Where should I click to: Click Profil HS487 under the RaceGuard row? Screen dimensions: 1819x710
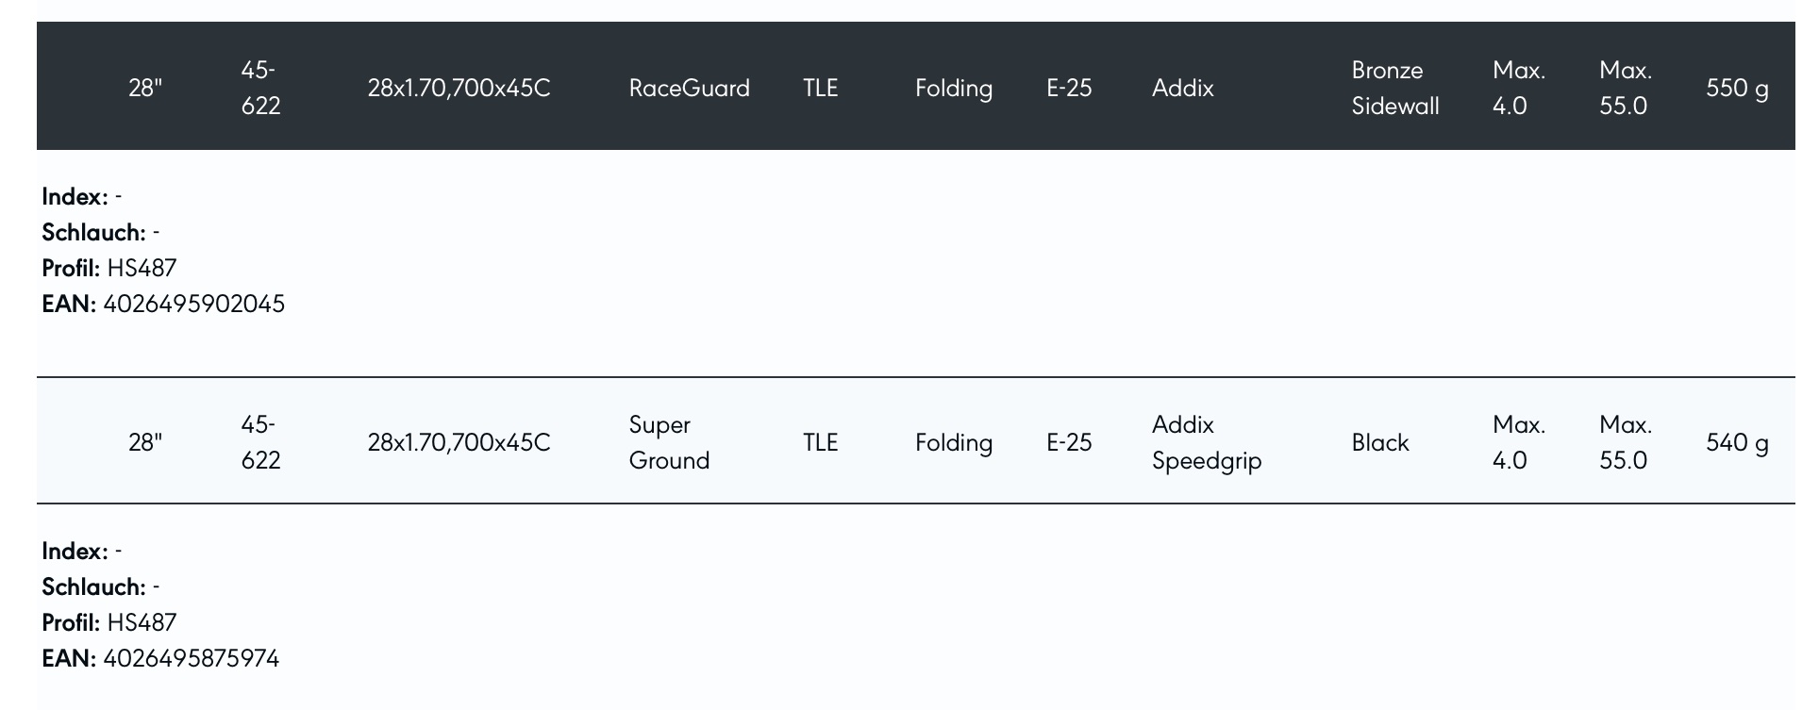coord(142,268)
